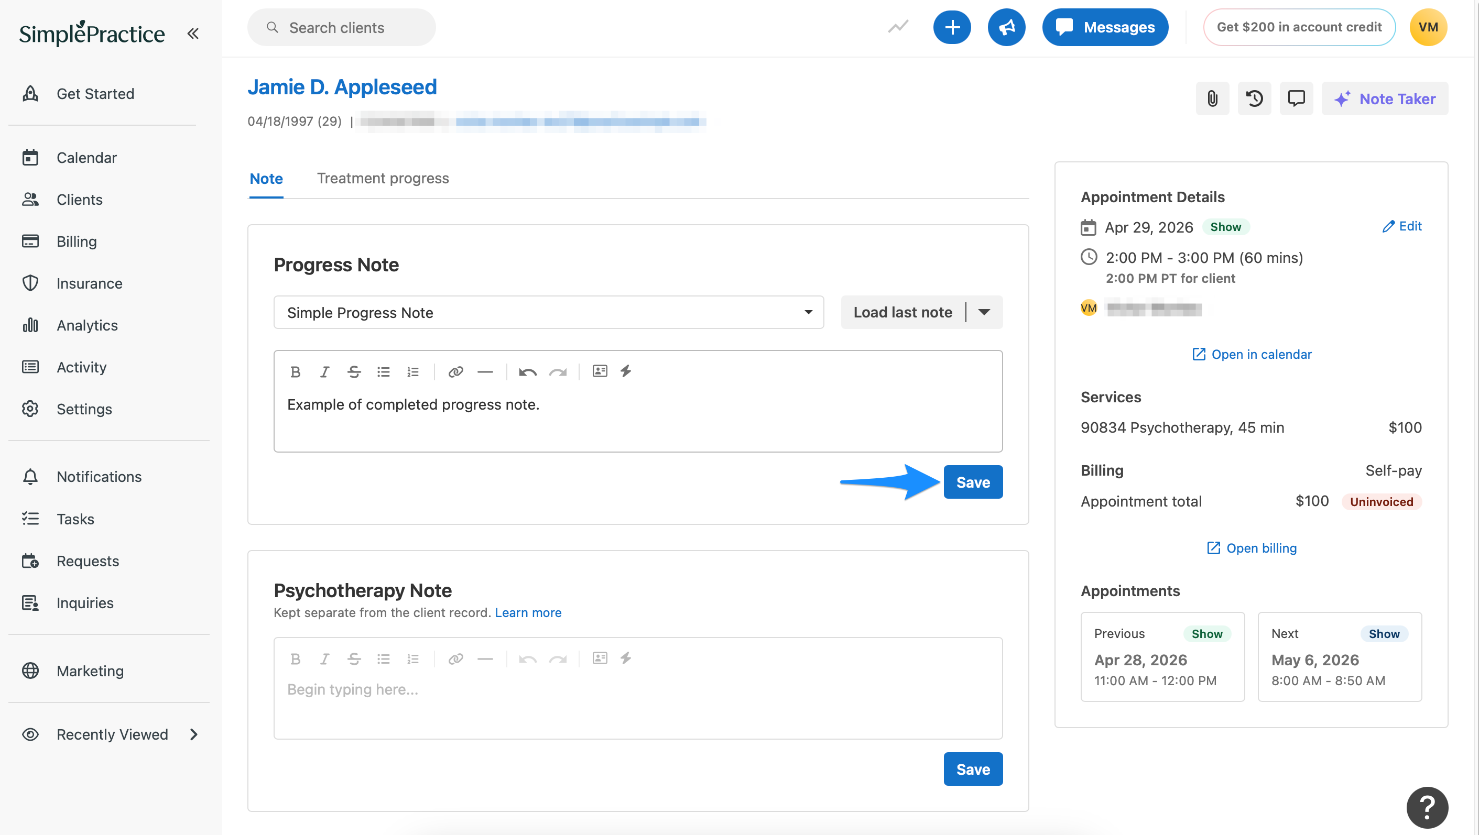This screenshot has width=1479, height=835.
Task: Open Insurance from sidebar
Action: tap(72, 283)
